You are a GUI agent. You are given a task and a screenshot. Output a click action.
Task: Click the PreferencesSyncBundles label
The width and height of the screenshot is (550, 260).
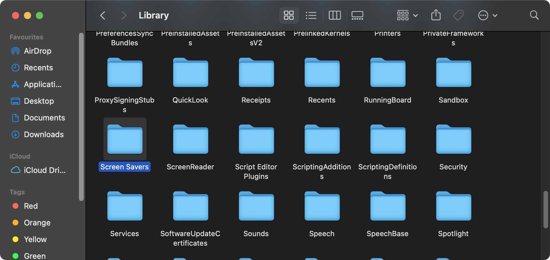[125, 38]
